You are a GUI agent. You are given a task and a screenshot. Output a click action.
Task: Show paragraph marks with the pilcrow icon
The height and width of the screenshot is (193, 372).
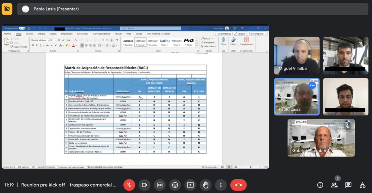118,40
